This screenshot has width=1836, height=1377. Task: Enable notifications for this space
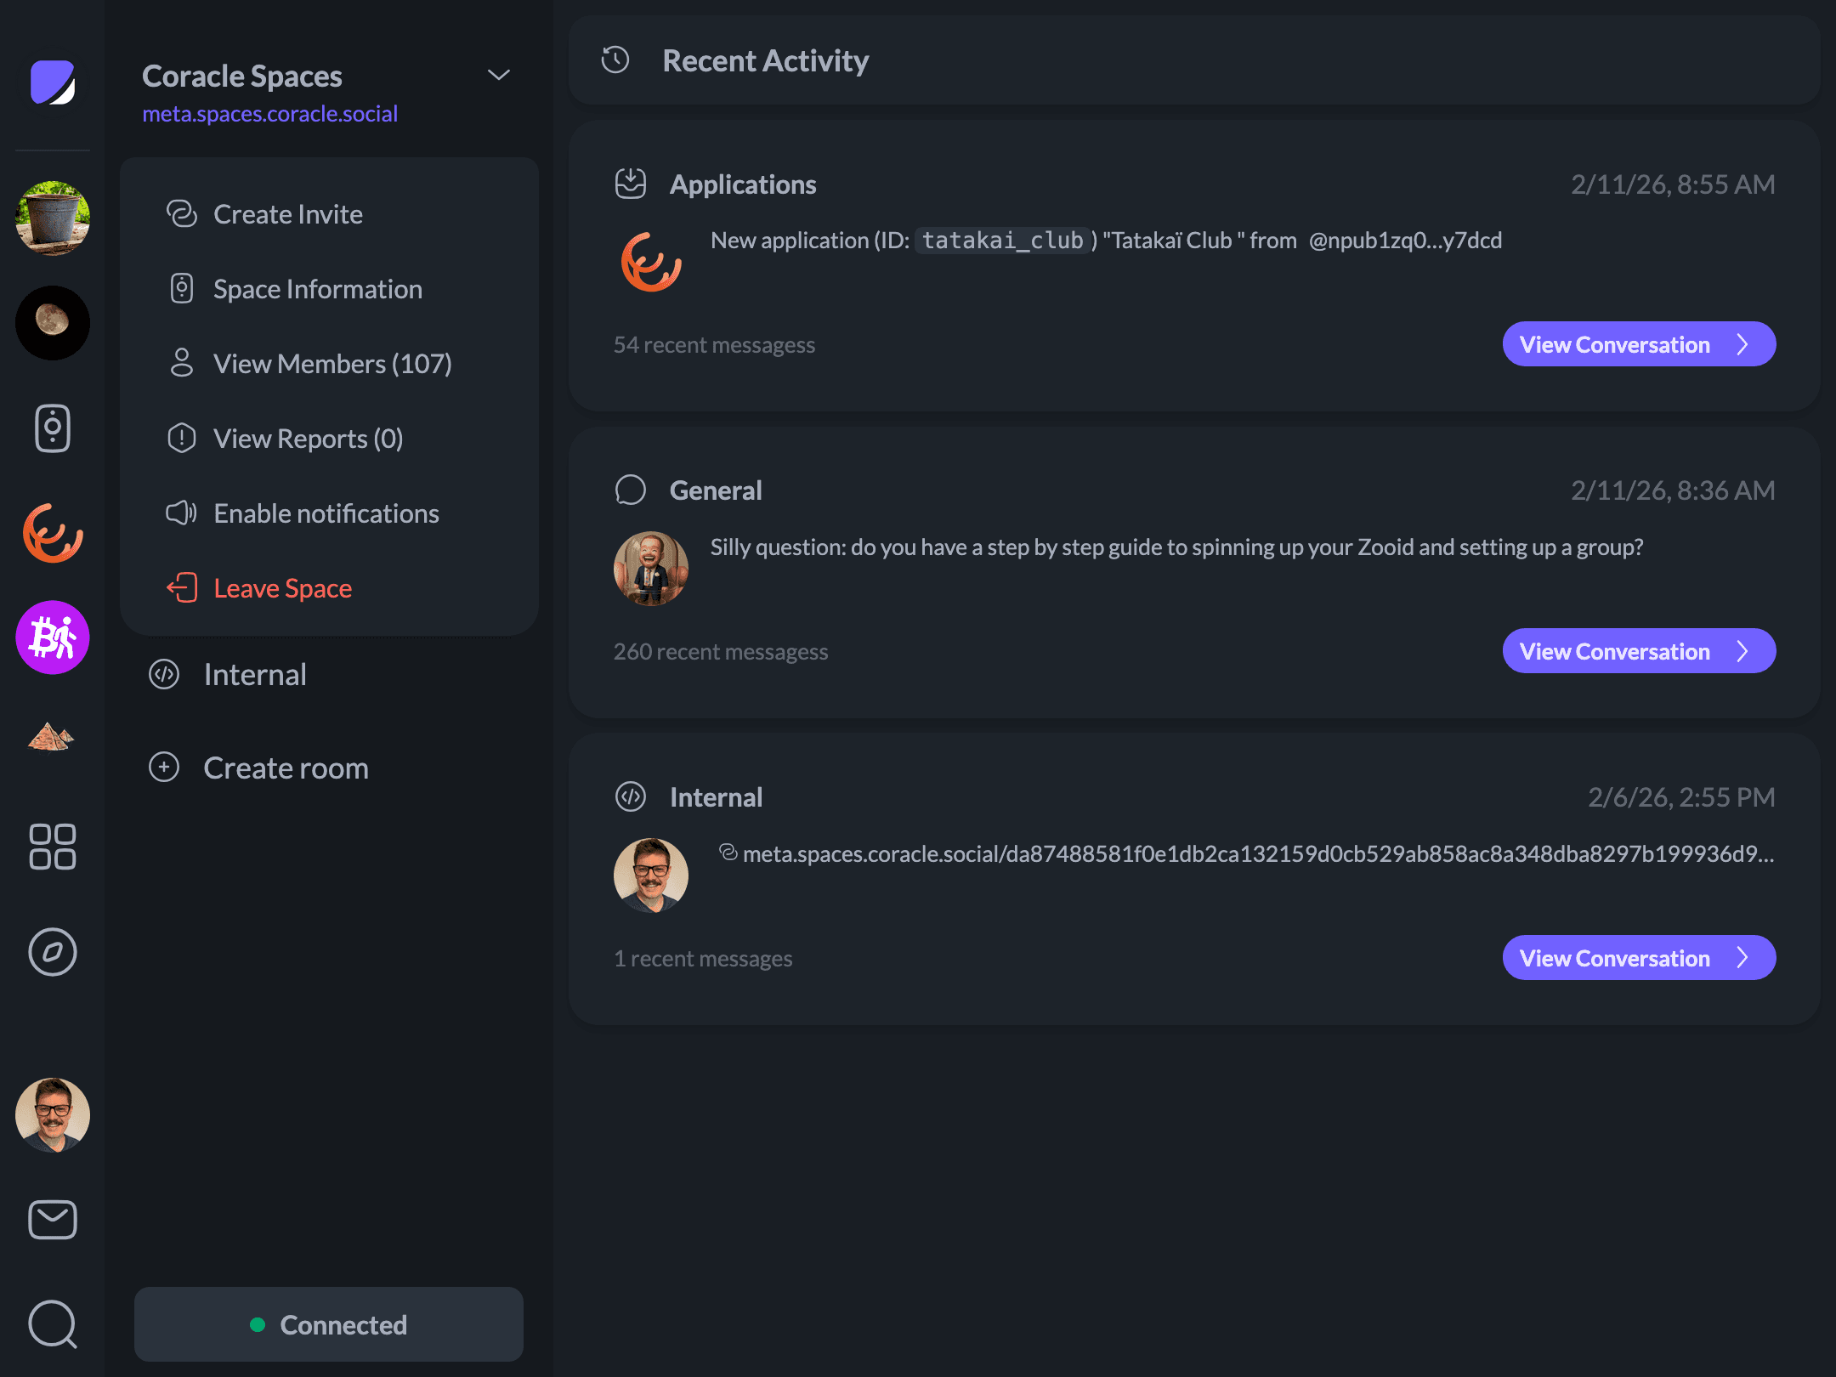[x=326, y=513]
